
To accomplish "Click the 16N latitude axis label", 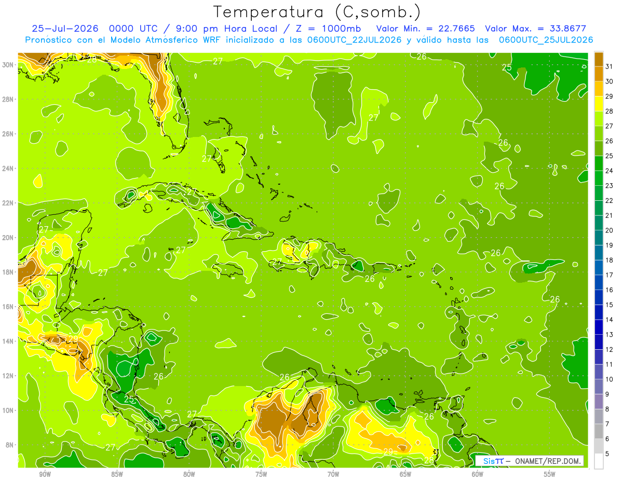I will coord(8,307).
